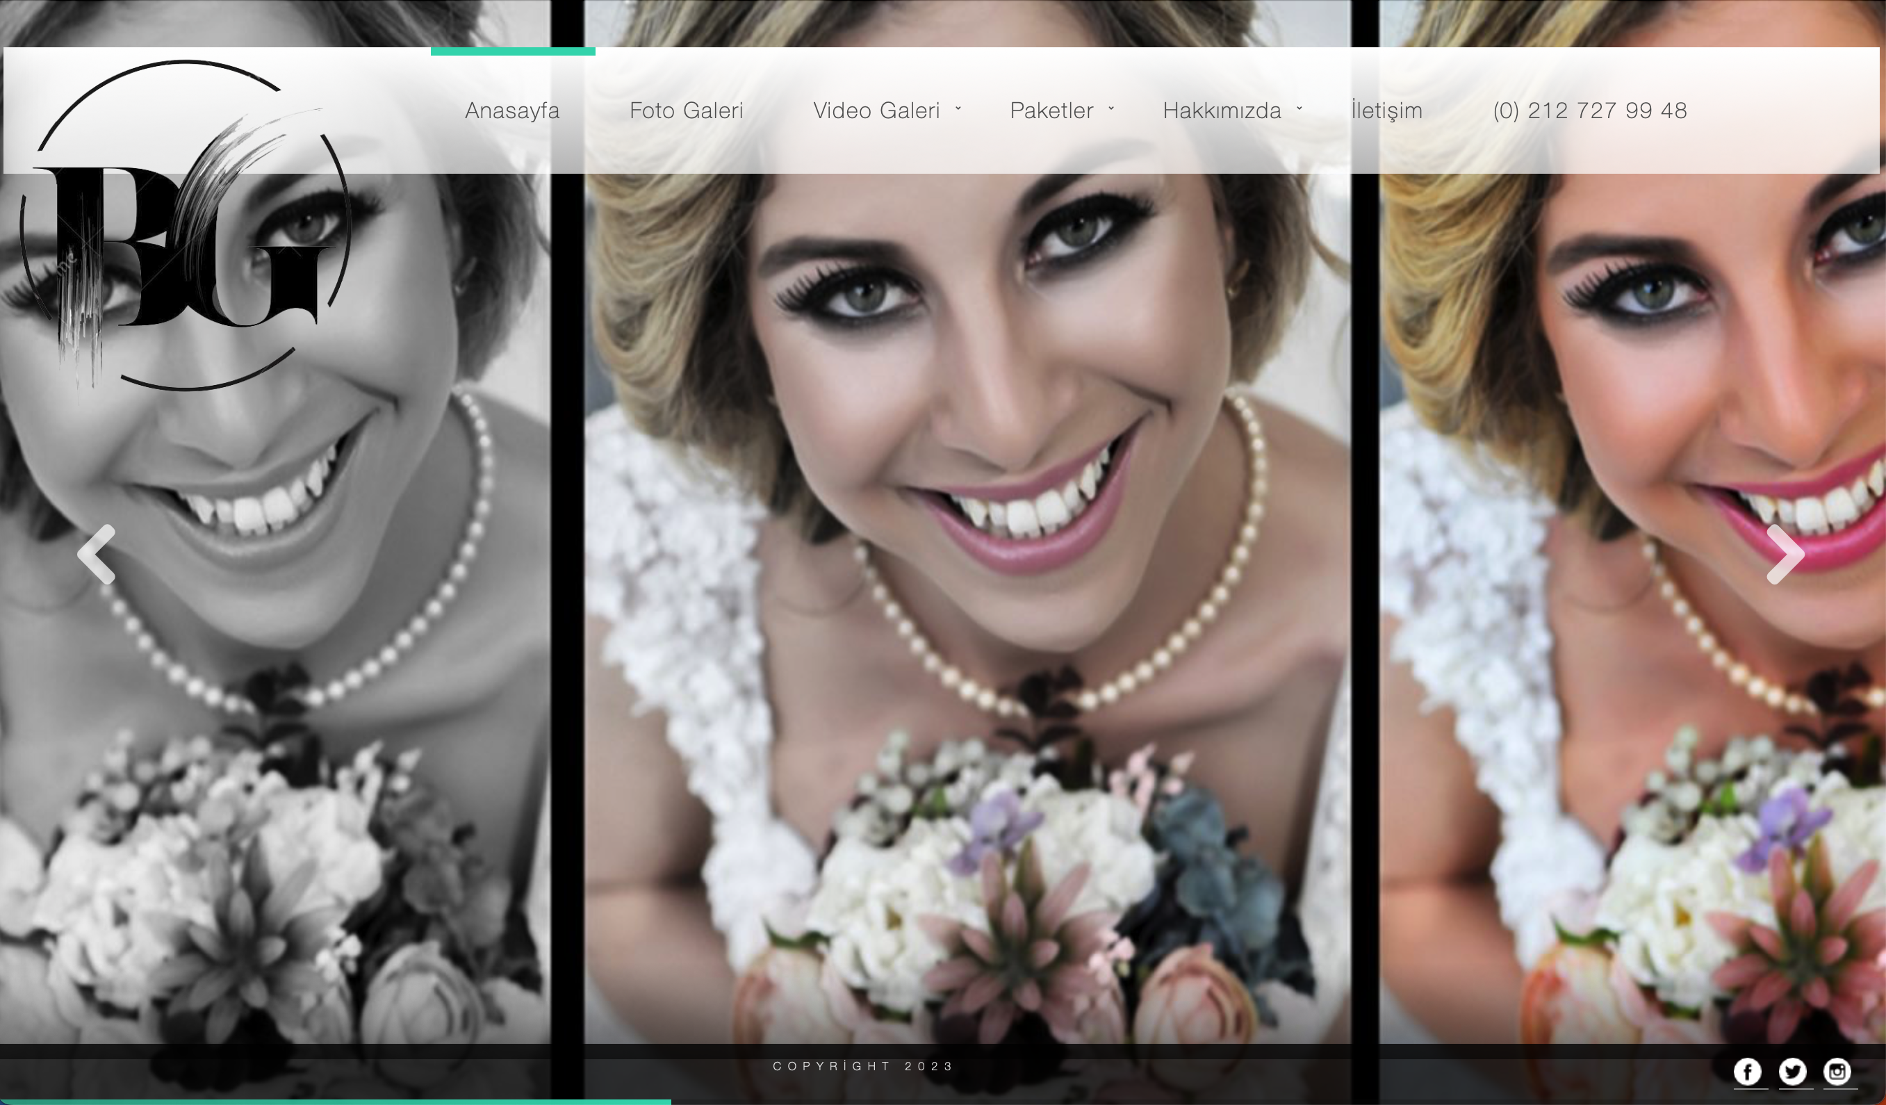Click the Paketler menu label
The height and width of the screenshot is (1105, 1886).
click(x=1051, y=110)
